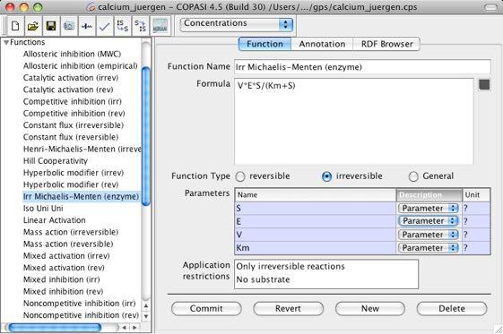Click the Delete button
This screenshot has height=334, width=503.
(x=452, y=309)
